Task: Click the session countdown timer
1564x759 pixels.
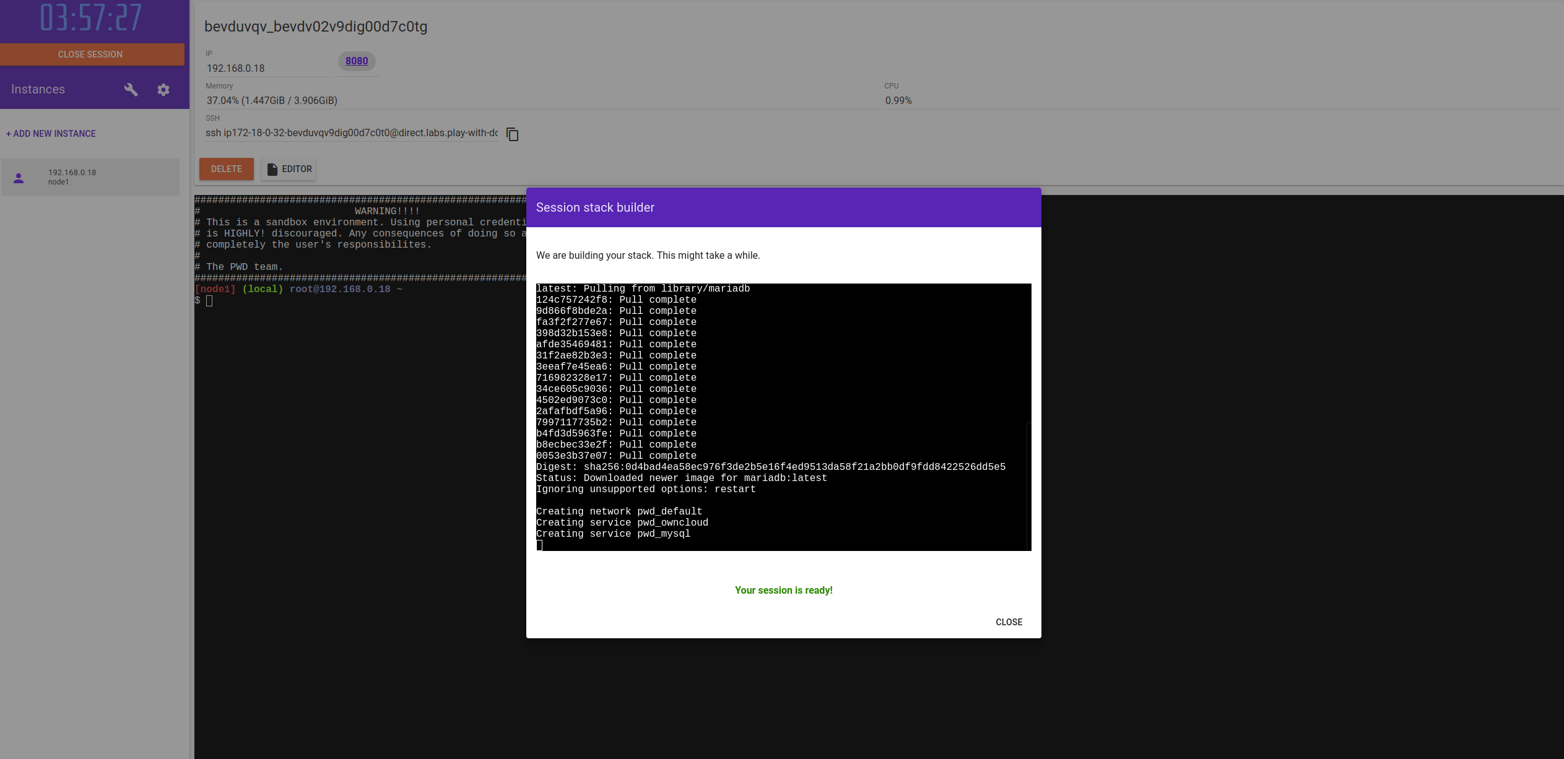Action: (91, 17)
